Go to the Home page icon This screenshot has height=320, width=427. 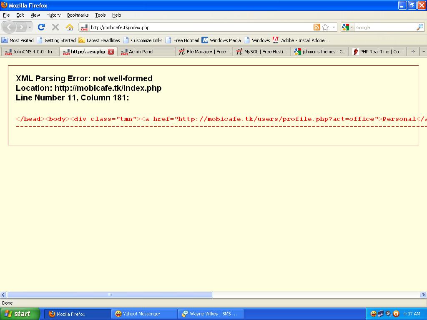click(70, 27)
